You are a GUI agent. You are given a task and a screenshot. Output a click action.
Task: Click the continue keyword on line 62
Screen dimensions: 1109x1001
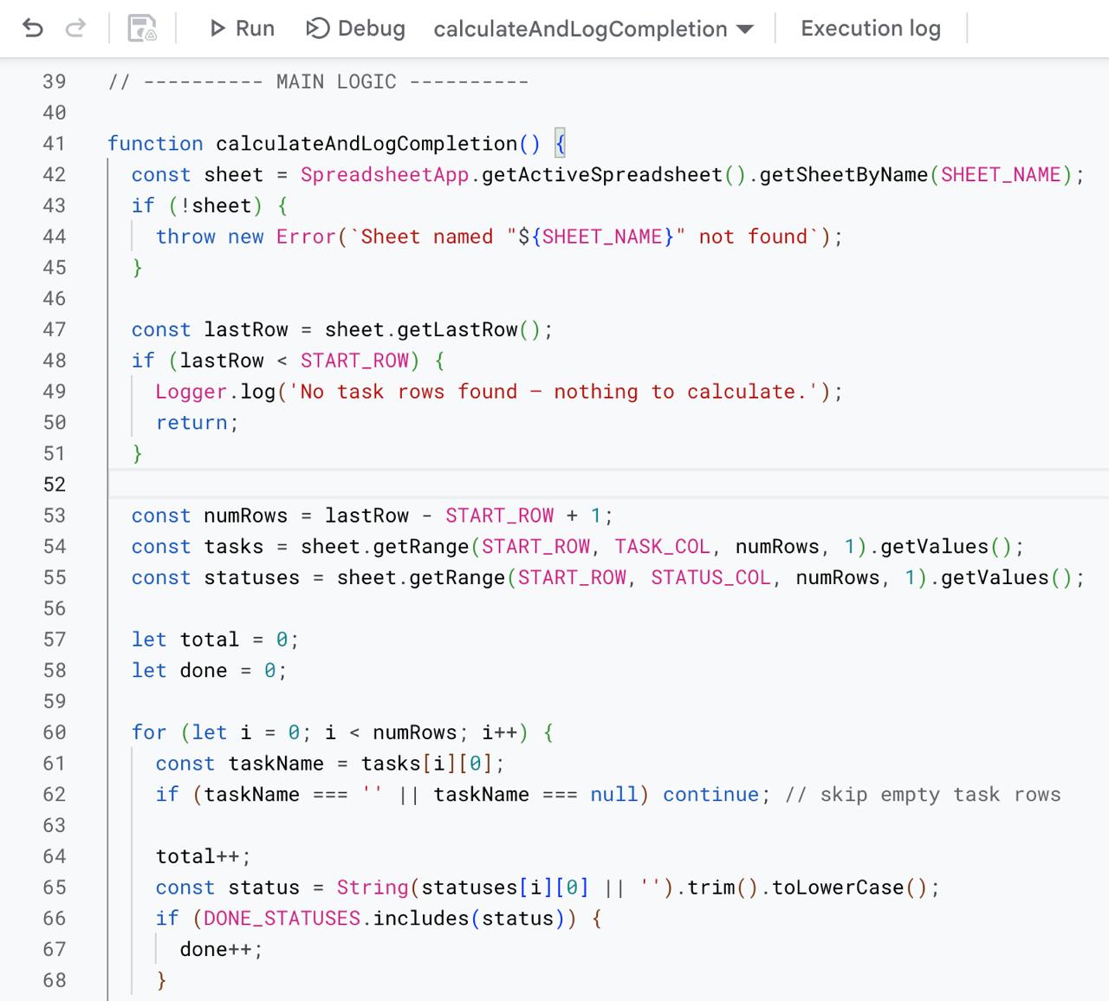(710, 795)
